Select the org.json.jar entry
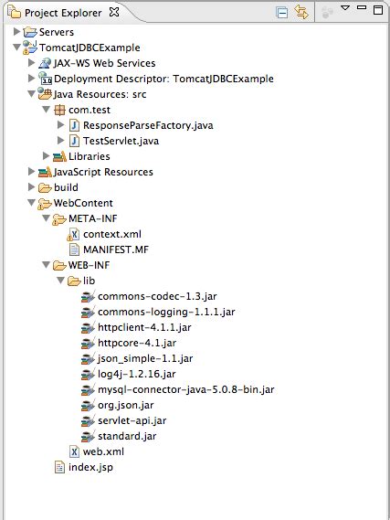The width and height of the screenshot is (390, 520). (125, 406)
